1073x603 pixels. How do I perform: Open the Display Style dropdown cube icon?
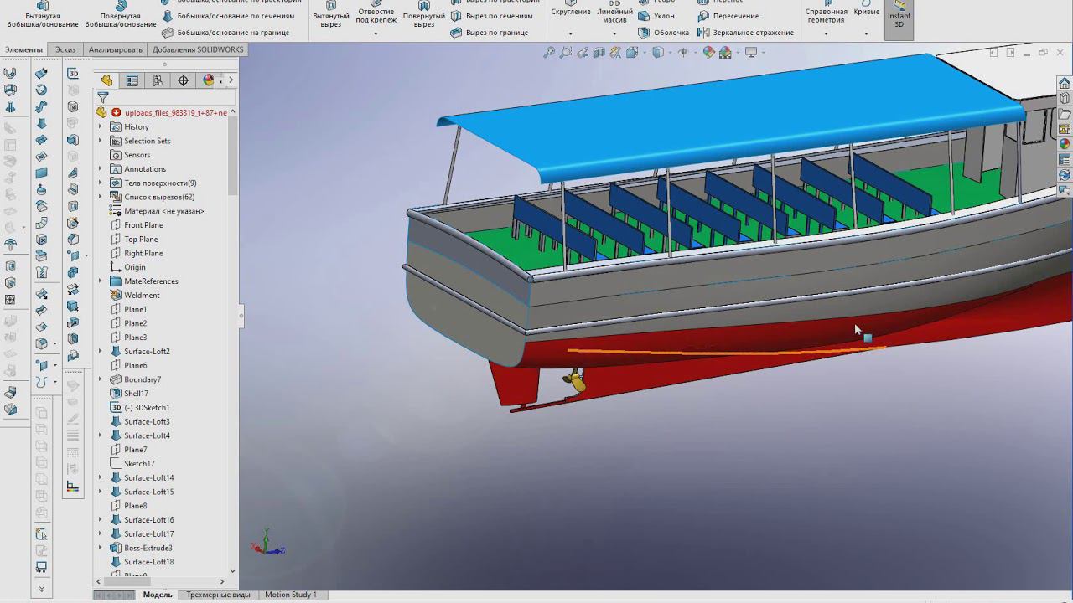pos(659,52)
